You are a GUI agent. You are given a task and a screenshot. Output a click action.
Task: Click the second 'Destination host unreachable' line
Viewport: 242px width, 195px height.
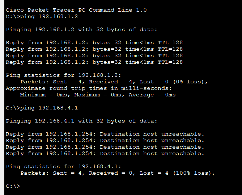click(105, 140)
